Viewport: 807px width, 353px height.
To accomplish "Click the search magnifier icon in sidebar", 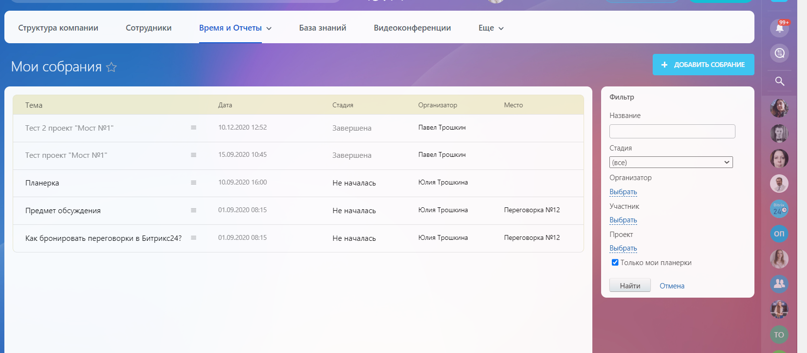I will (779, 81).
